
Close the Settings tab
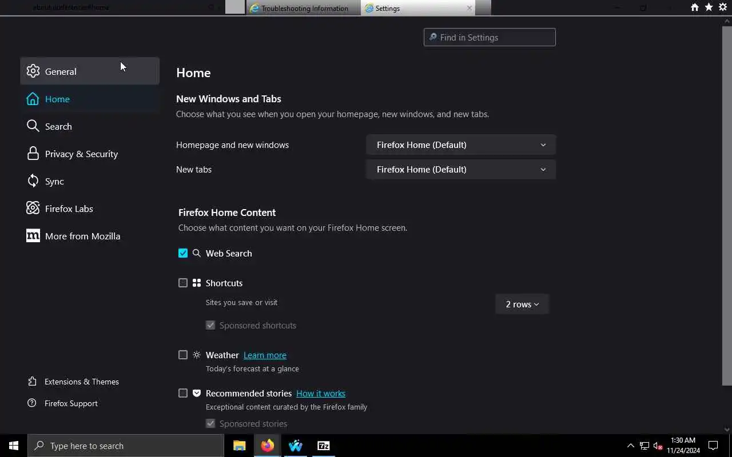(470, 8)
